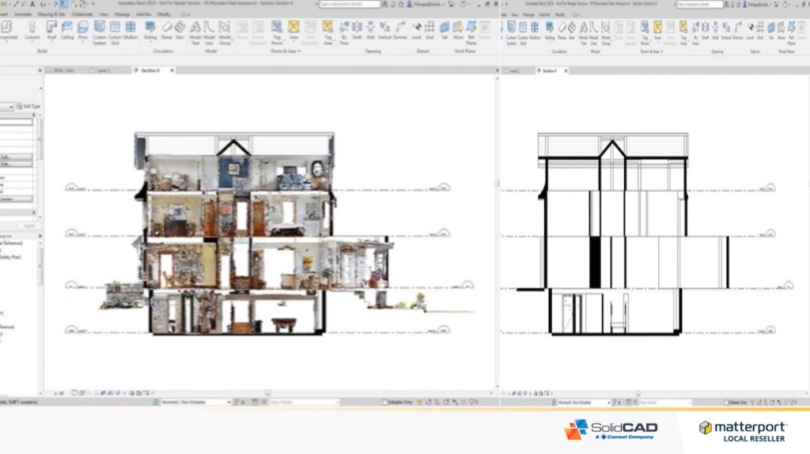Viewport: 810px width, 454px height.
Task: Toggle Editable Only checkbox in left status bar
Action: (x=385, y=402)
